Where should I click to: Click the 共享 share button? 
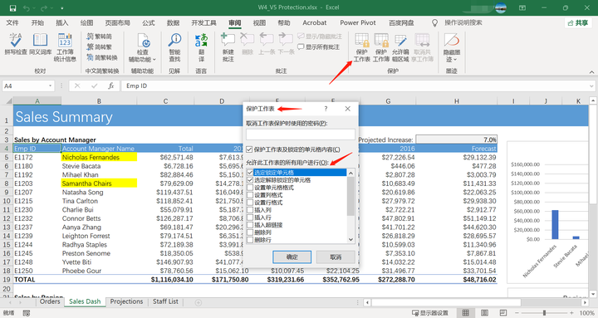[x=578, y=23]
